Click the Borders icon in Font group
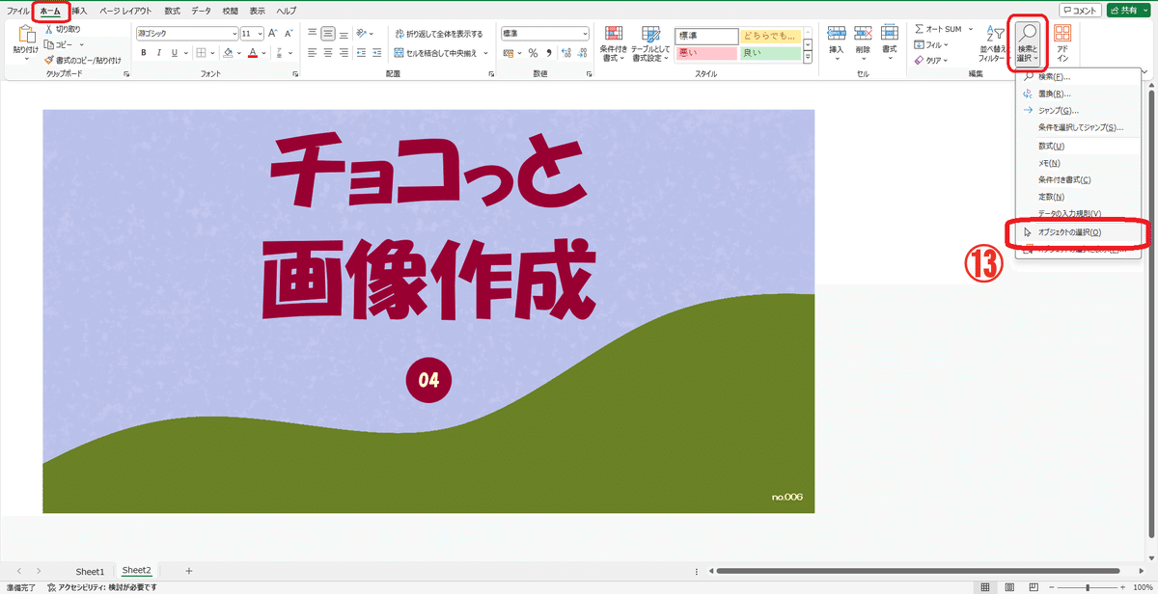This screenshot has width=1158, height=594. [201, 53]
